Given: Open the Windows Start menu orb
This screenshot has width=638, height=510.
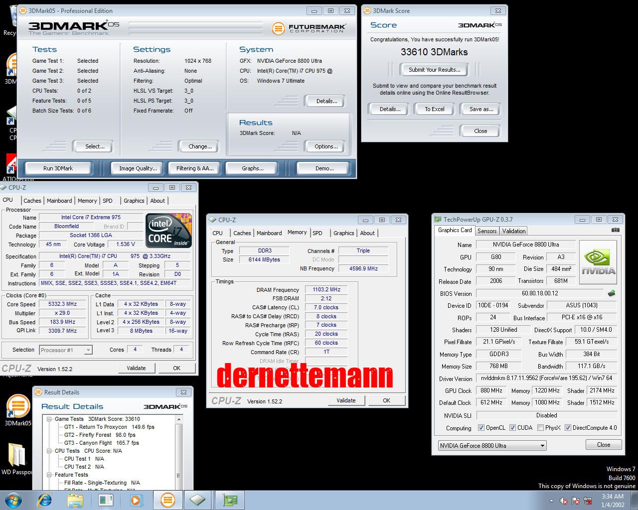Looking at the screenshot, I should (13, 500).
